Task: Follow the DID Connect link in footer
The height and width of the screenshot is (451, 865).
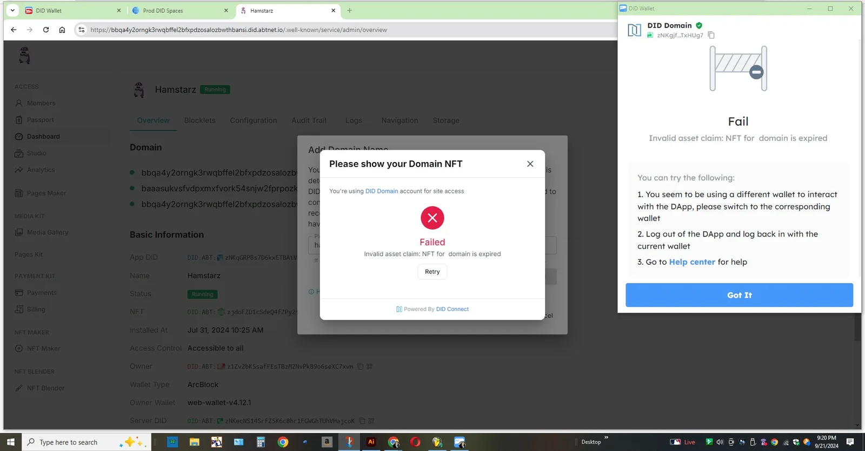Action: point(453,309)
